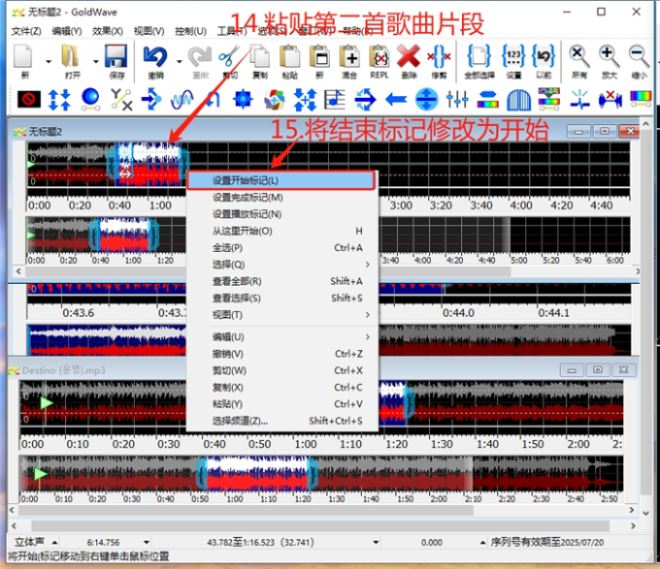Click the Mix paste icon
Image resolution: width=660 pixels, height=569 pixels.
[x=349, y=57]
